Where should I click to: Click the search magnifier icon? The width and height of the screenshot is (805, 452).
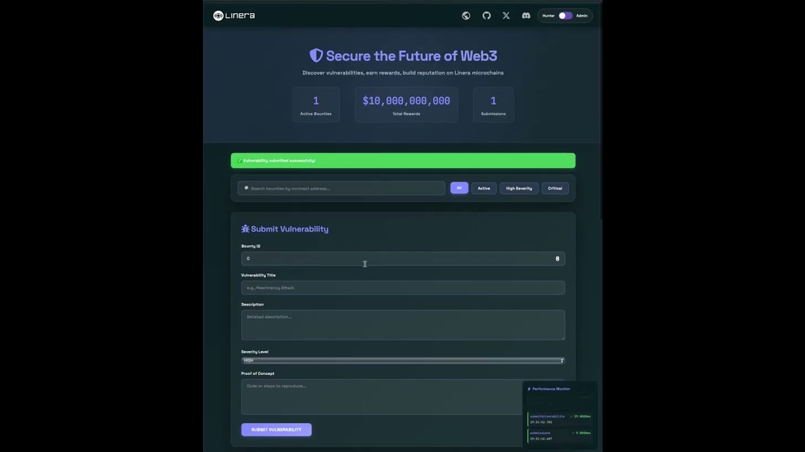point(247,188)
